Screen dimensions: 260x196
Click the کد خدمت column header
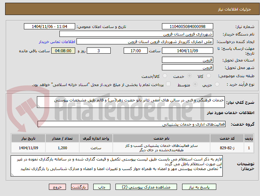click(227, 138)
